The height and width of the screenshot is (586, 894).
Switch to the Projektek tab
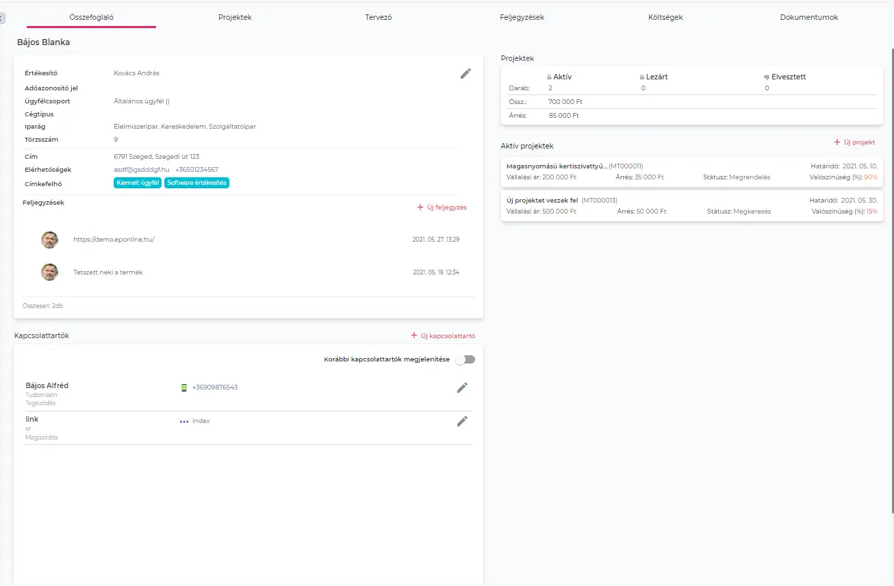(x=235, y=17)
